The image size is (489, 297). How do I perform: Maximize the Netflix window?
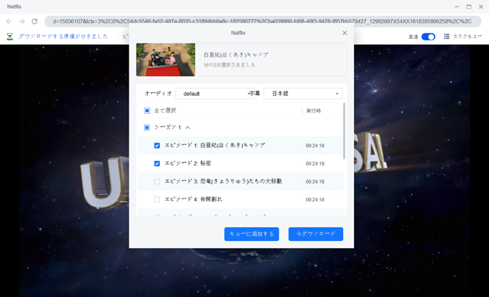coord(469,6)
